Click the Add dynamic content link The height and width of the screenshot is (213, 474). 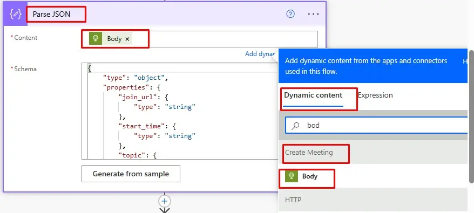click(x=261, y=54)
